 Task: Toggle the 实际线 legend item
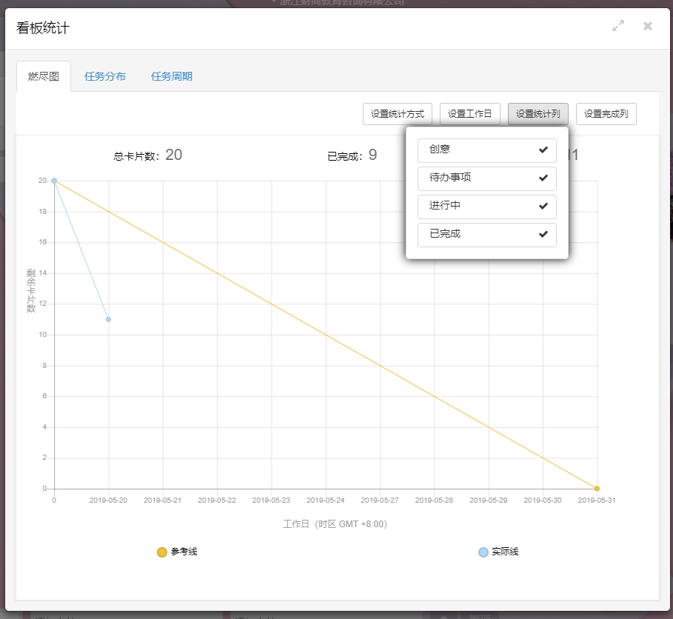498,552
